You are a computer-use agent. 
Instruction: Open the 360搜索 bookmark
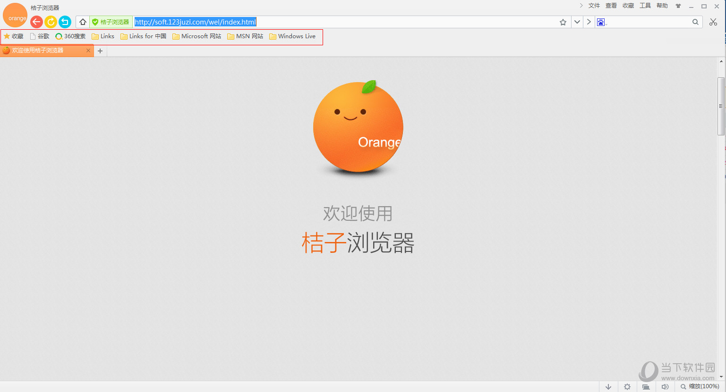pos(70,36)
